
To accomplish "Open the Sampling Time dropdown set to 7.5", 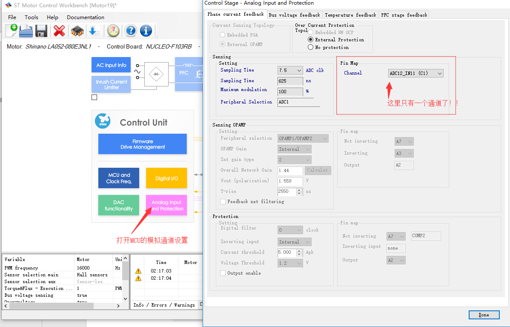I will pos(290,70).
